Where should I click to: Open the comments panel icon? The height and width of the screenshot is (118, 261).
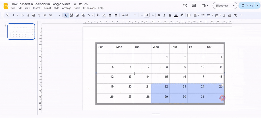click(194, 6)
